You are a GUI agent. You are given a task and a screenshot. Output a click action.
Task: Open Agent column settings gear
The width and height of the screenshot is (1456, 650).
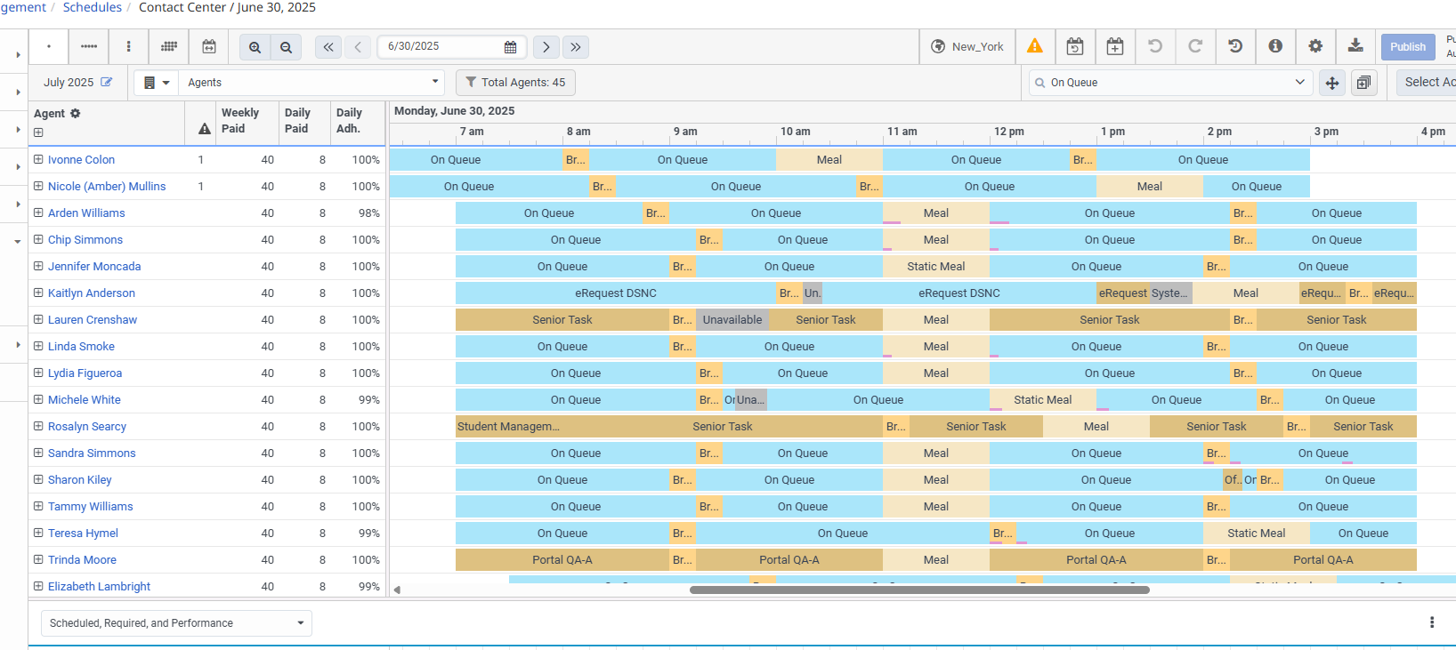click(x=76, y=113)
